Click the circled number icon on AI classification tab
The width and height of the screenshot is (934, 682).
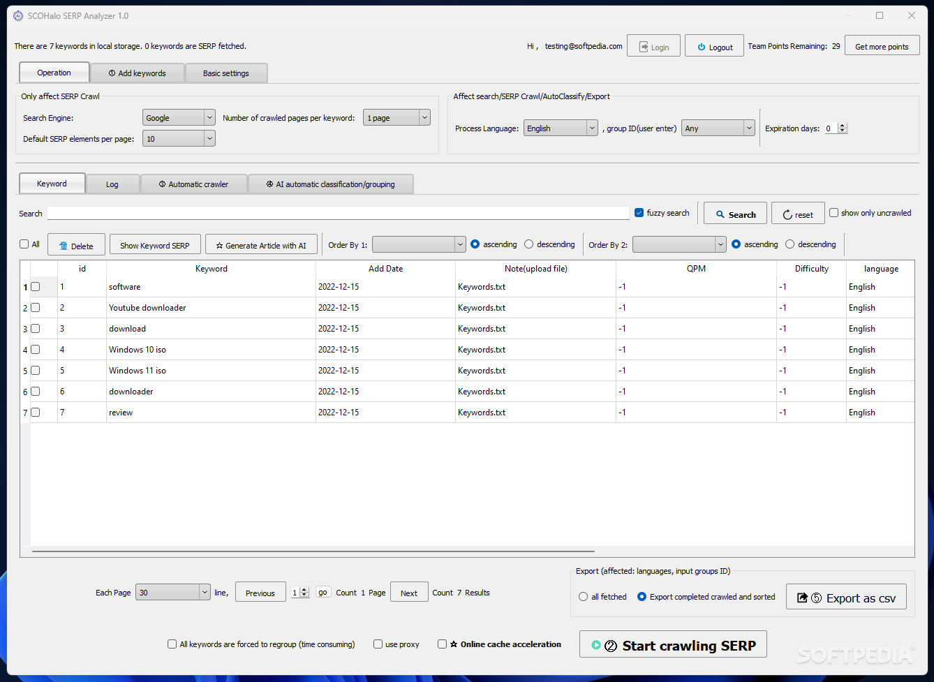coord(270,184)
